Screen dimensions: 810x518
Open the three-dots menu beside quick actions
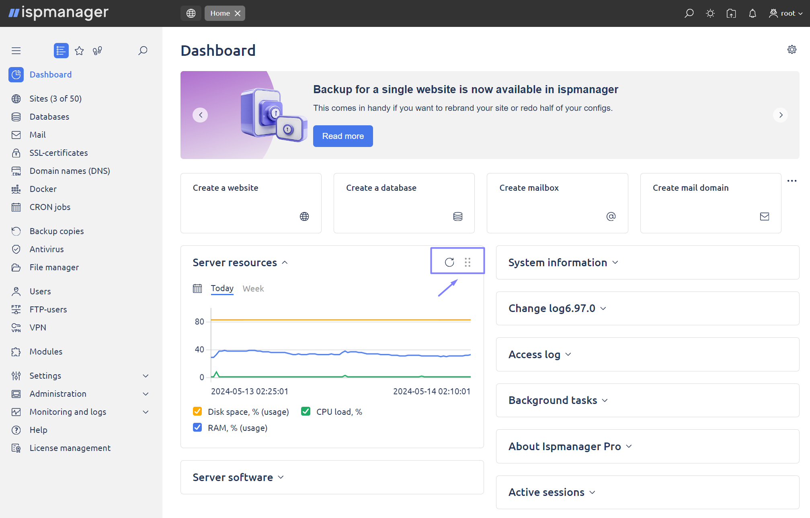click(x=792, y=181)
